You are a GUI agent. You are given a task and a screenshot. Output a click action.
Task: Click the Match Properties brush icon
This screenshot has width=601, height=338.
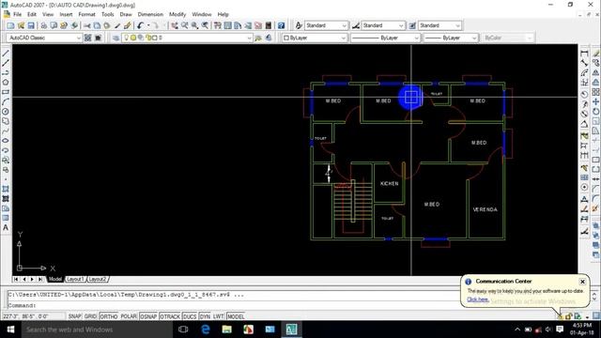[x=128, y=25]
